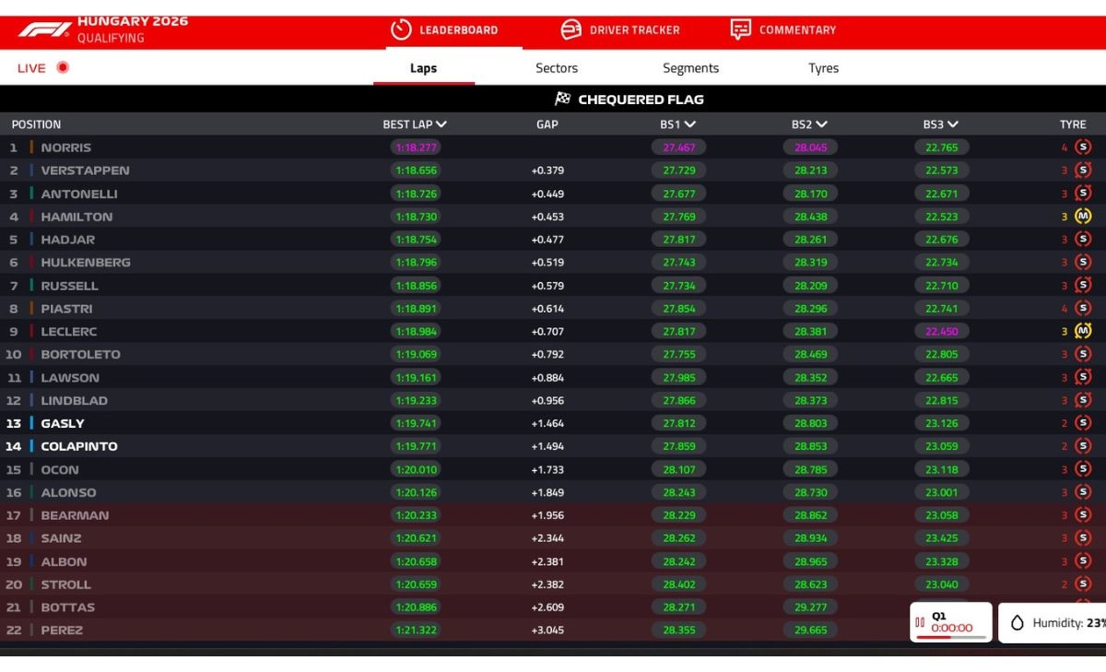Screen dimensions: 1106x672
Task: Click Norris soft tyre icon
Action: click(x=1083, y=147)
